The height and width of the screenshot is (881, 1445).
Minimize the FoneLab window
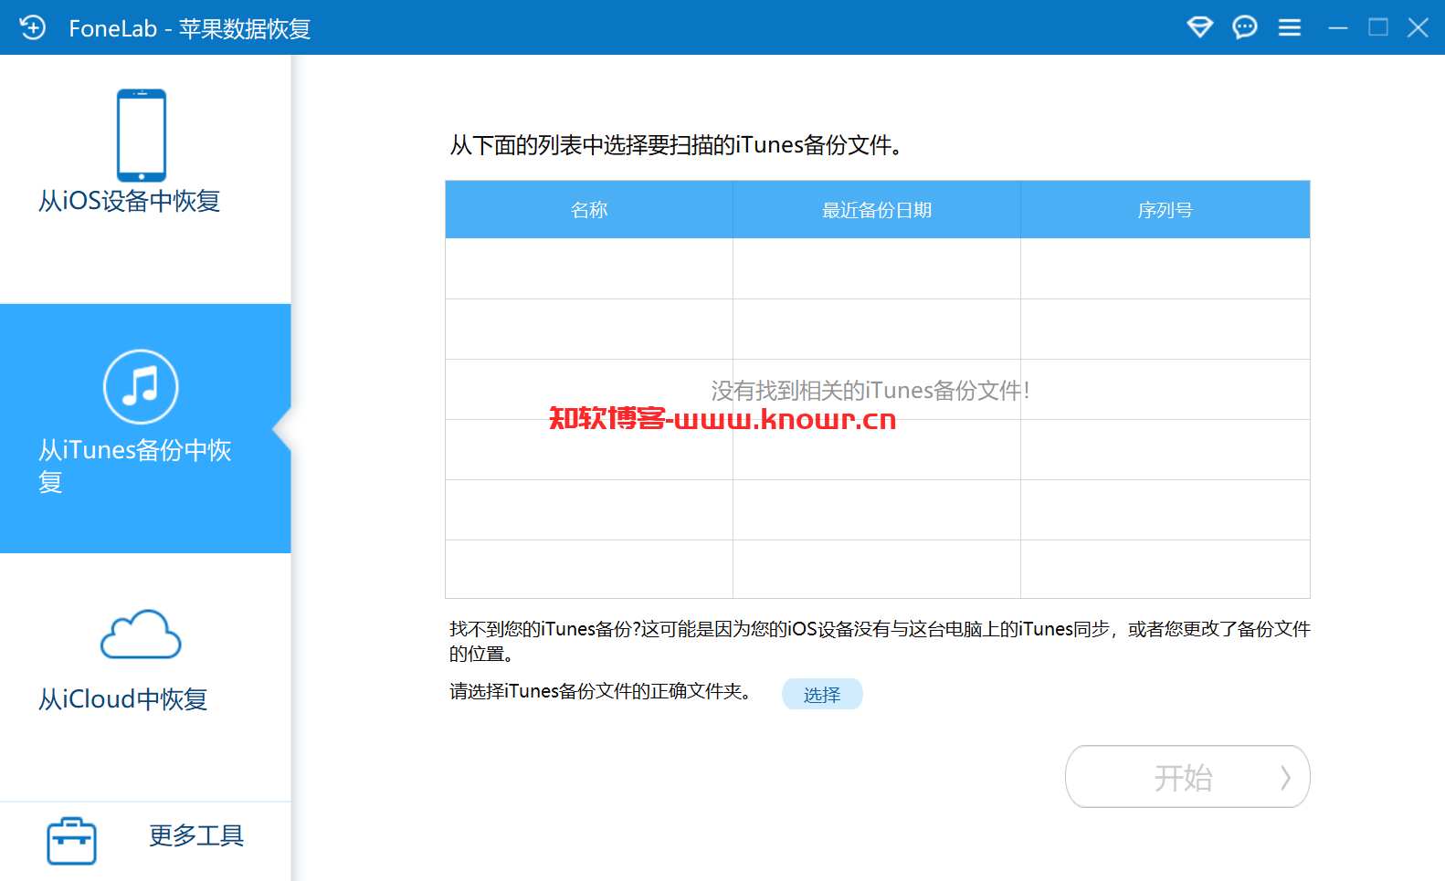[1338, 28]
